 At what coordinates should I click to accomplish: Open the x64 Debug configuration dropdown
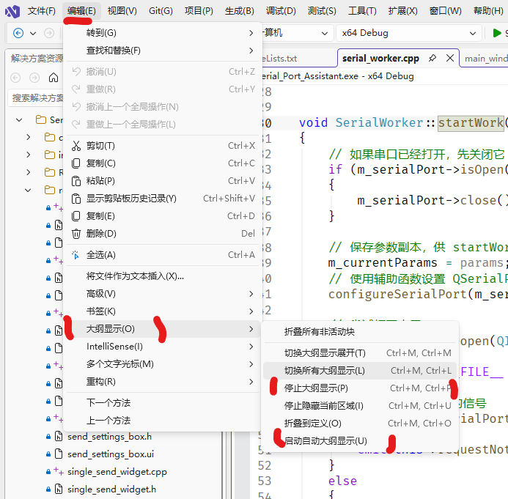click(408, 33)
